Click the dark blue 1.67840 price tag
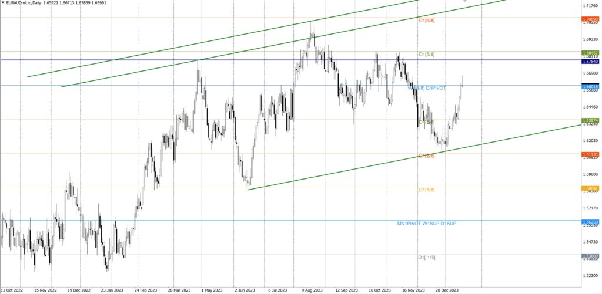 point(591,61)
